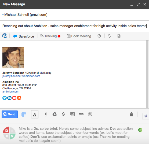Click the light blue chat-shaped icon beside Send
The height and width of the screenshot is (144, 149).
click(24, 114)
